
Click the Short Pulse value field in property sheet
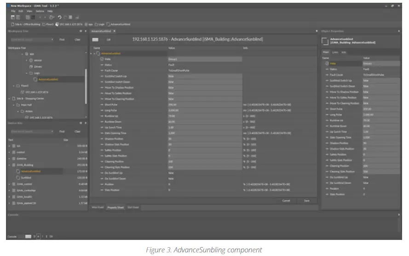(x=205, y=104)
